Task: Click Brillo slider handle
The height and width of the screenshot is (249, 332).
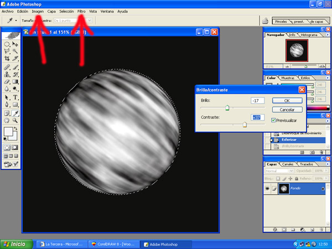Action: (x=227, y=108)
